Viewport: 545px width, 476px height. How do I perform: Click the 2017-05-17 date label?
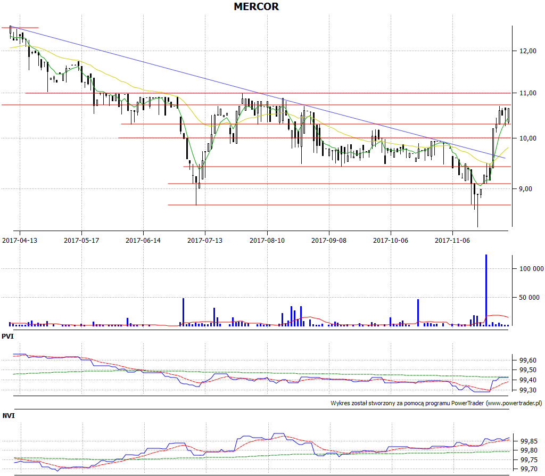81,240
